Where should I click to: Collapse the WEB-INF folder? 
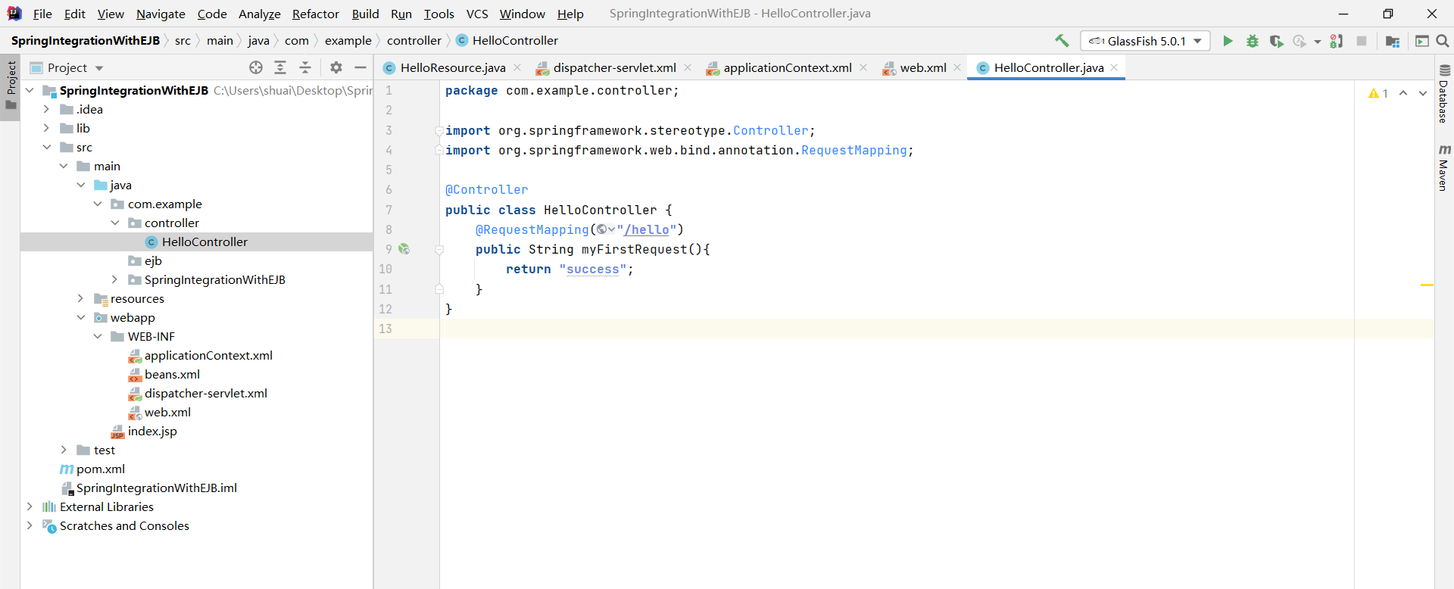[98, 336]
